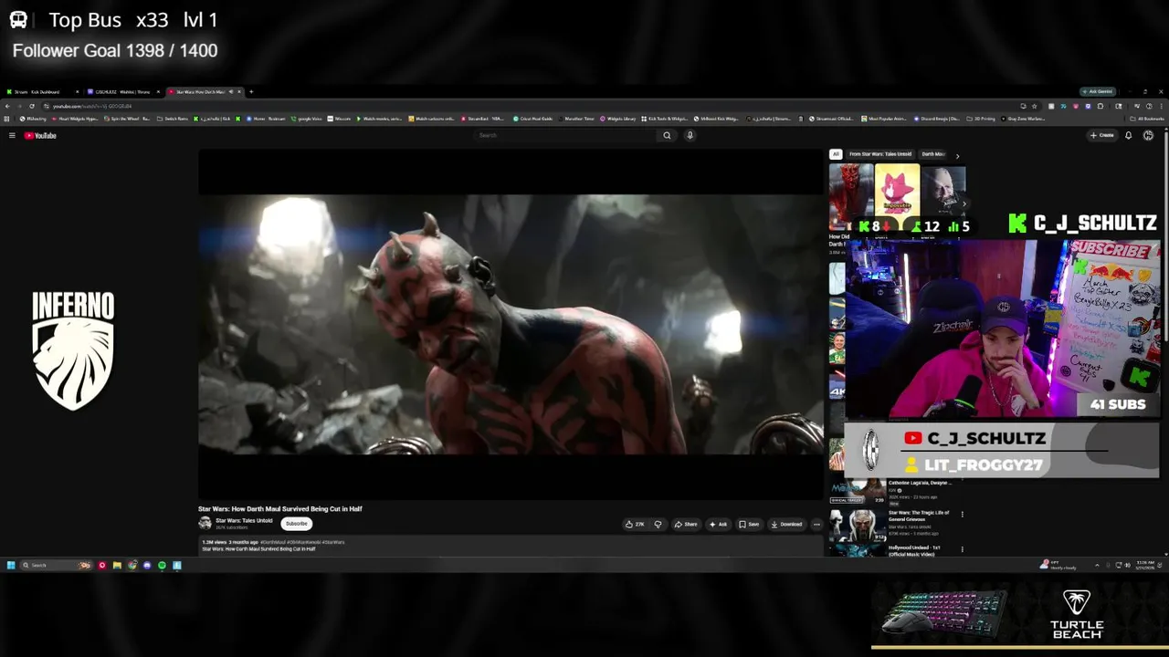The height and width of the screenshot is (657, 1169).
Task: Open the taskbar clock and date
Action: (x=1145, y=565)
